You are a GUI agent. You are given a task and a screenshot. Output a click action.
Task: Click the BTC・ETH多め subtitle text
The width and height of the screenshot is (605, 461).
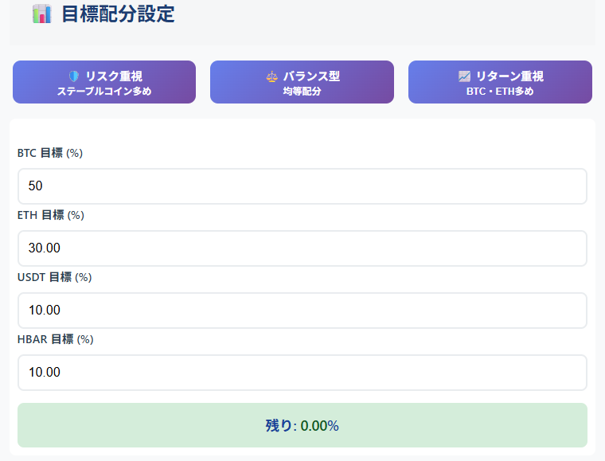pos(500,92)
